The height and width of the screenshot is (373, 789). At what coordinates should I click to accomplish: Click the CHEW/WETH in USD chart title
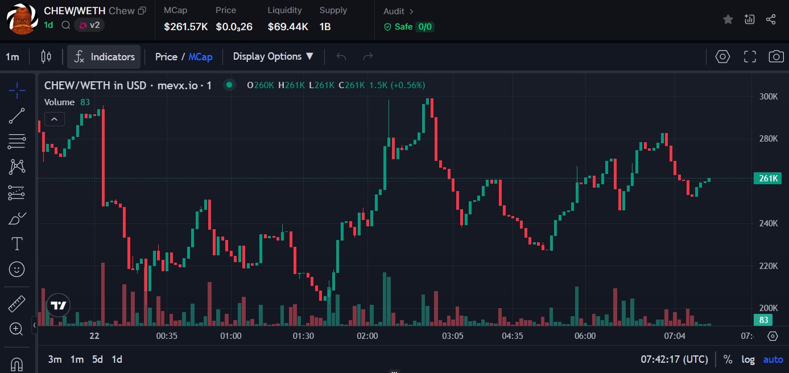coord(128,85)
